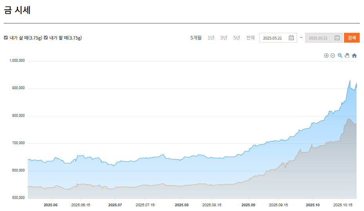Click the start date field 2025.05.21
Screen dimensions: 364x211
(273, 38)
